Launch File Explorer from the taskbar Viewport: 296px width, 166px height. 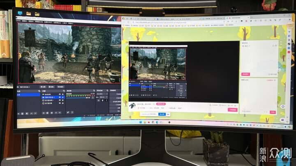[145, 122]
